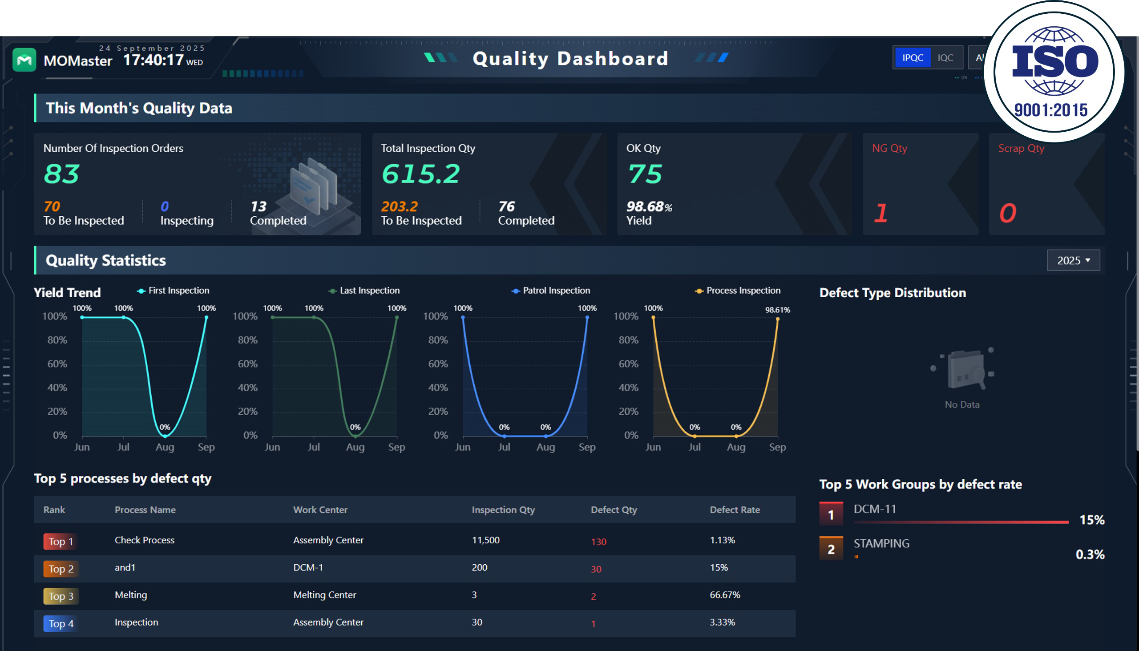Click the Top 3 rank badge
Screen dimensions: 1139x651
coord(61,595)
